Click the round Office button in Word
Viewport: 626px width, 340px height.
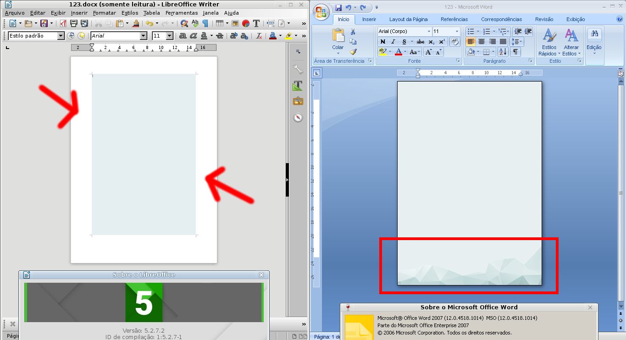[321, 11]
